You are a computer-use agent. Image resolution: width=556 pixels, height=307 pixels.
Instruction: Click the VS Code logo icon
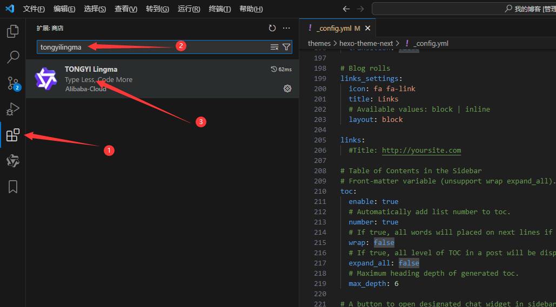[10, 9]
